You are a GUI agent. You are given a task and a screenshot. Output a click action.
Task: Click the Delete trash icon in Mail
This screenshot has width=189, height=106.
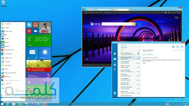pos(182,47)
